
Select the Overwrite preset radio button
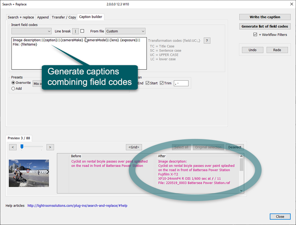[13, 83]
